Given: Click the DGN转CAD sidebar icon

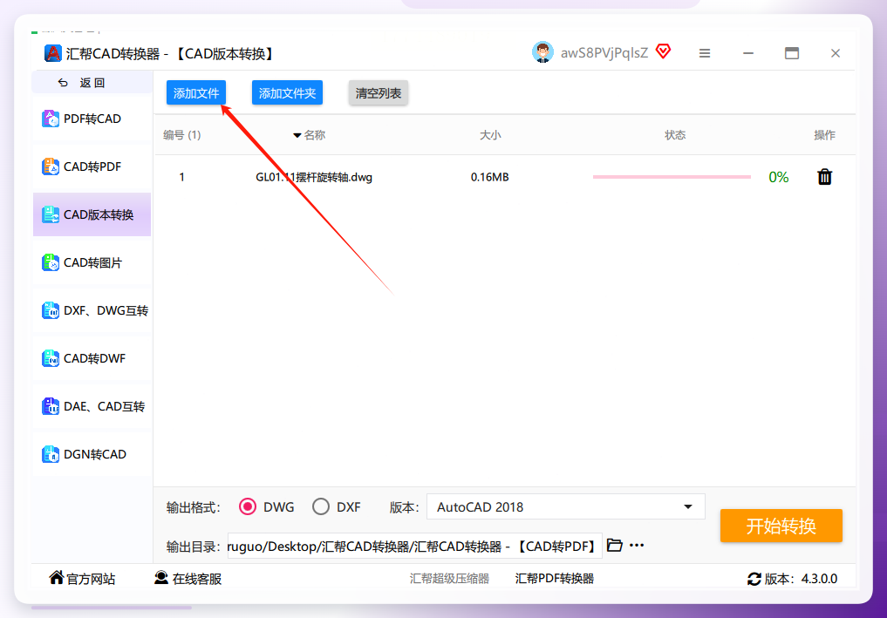Looking at the screenshot, I should click(51, 454).
